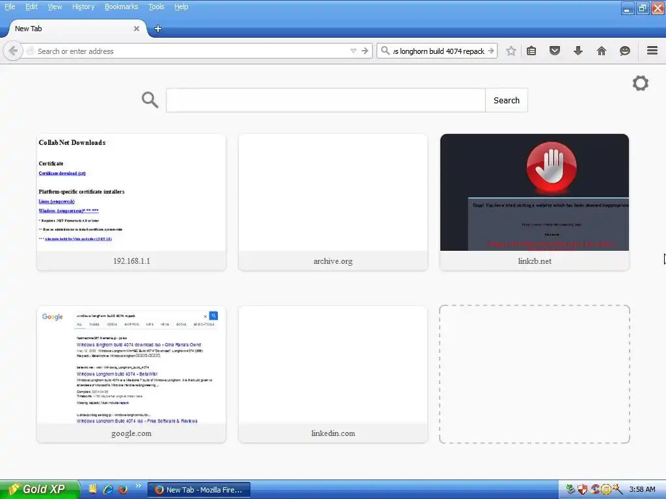The height and width of the screenshot is (499, 666).
Task: Click the Back navigation arrow
Action: click(13, 51)
